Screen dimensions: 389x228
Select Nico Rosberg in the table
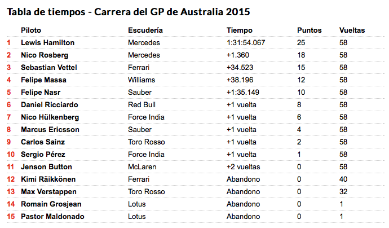tap(45, 55)
